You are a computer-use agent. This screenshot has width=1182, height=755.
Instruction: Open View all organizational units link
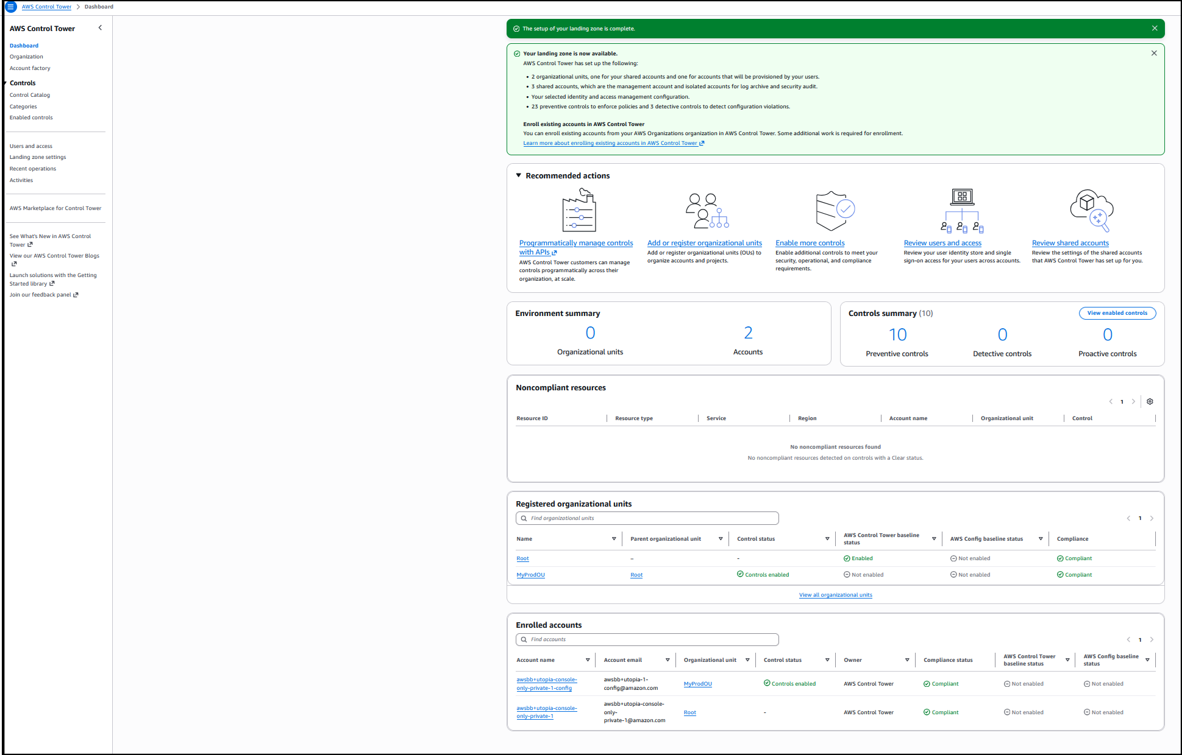[835, 595]
